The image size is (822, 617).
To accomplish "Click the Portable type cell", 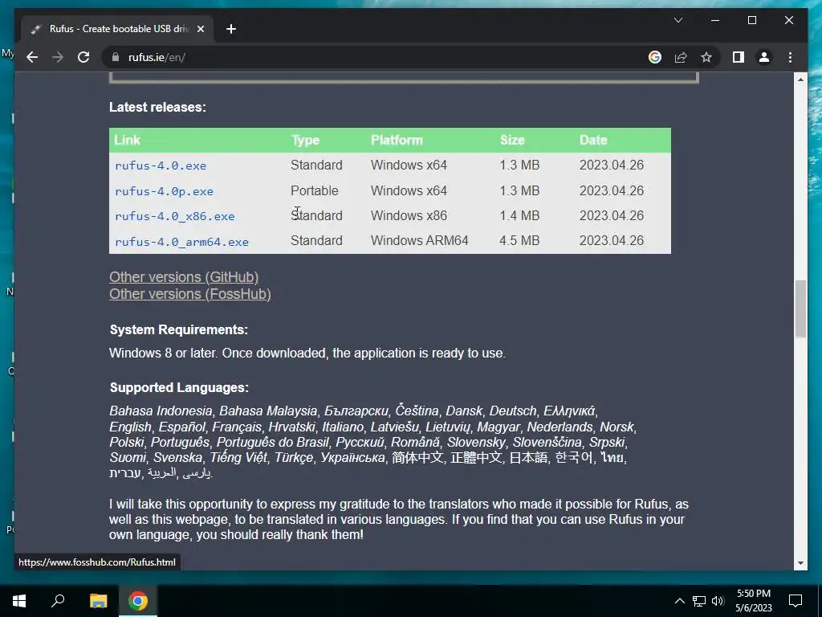I will point(315,190).
